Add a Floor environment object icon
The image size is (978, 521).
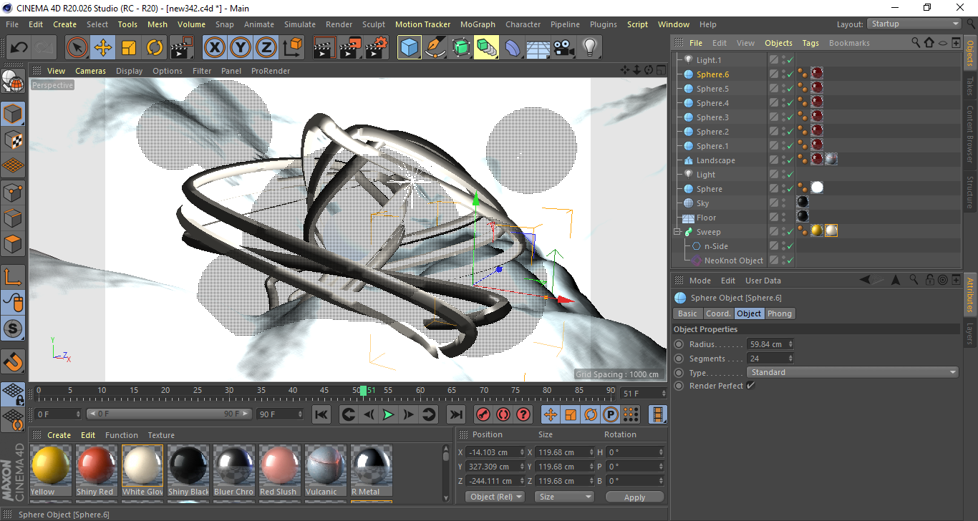538,48
